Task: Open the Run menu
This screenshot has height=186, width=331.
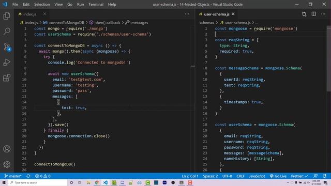Action: point(81,4)
